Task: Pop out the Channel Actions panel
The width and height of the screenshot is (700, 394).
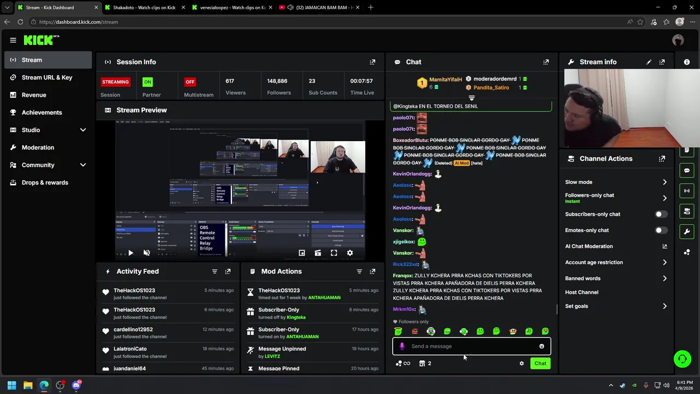Action: (x=662, y=159)
